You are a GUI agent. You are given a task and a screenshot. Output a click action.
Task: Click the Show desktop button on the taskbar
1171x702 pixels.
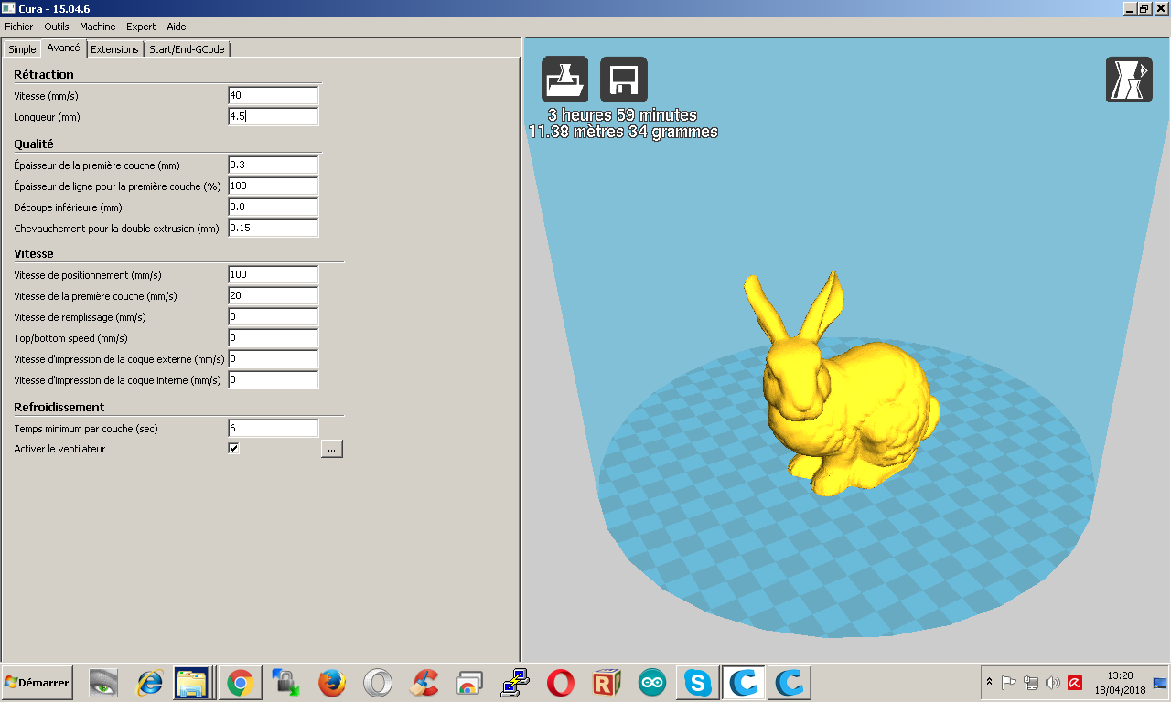point(1160,683)
